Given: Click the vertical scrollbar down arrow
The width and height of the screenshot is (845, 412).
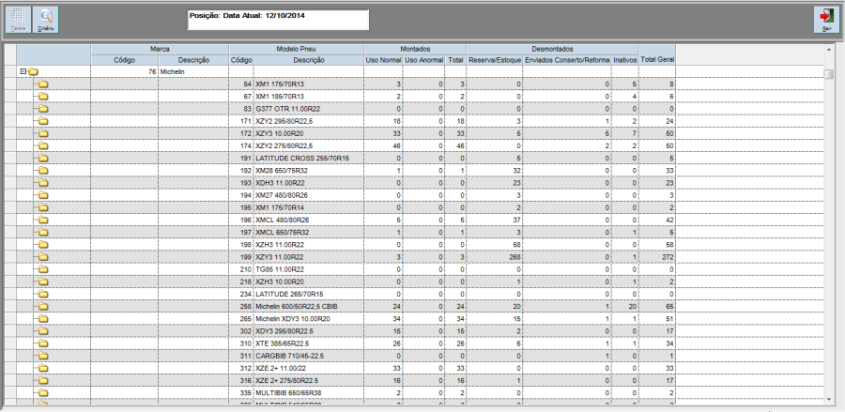Looking at the screenshot, I should 829,399.
